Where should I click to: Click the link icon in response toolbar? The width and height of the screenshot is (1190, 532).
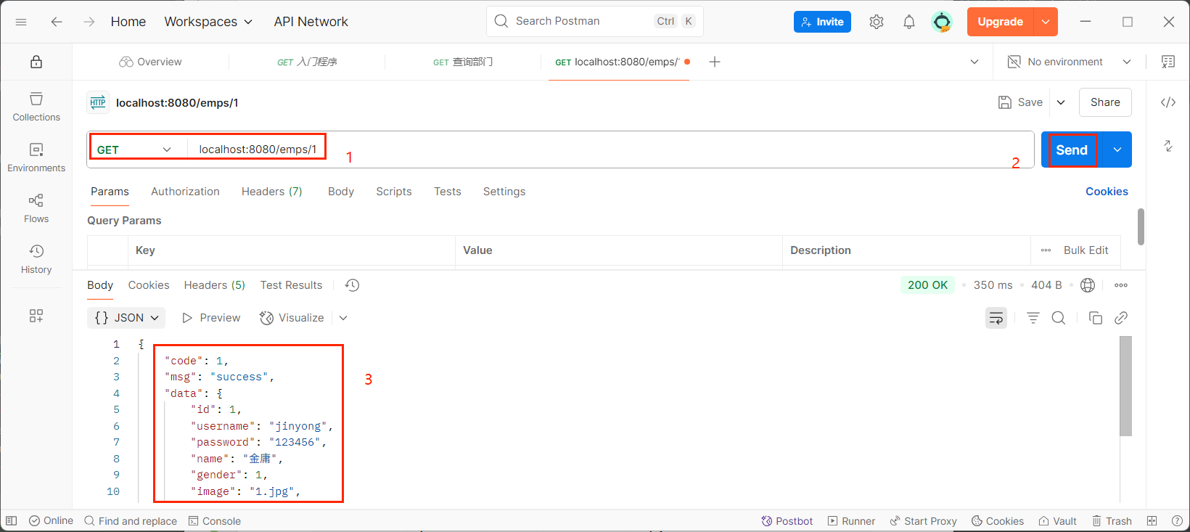tap(1121, 318)
